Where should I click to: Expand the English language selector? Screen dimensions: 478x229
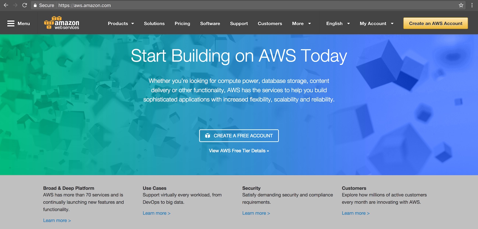pyautogui.click(x=337, y=24)
